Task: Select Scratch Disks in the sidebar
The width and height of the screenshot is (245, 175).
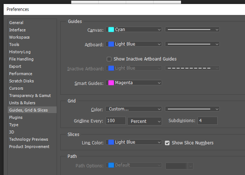Action: click(21, 81)
